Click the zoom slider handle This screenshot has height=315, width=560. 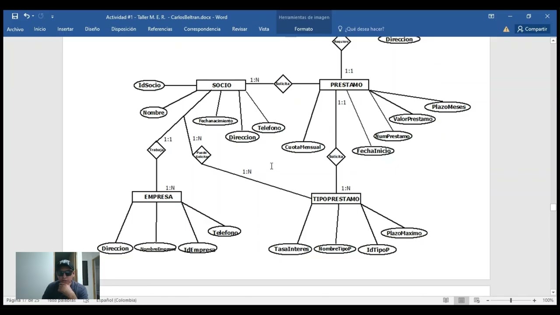point(511,301)
